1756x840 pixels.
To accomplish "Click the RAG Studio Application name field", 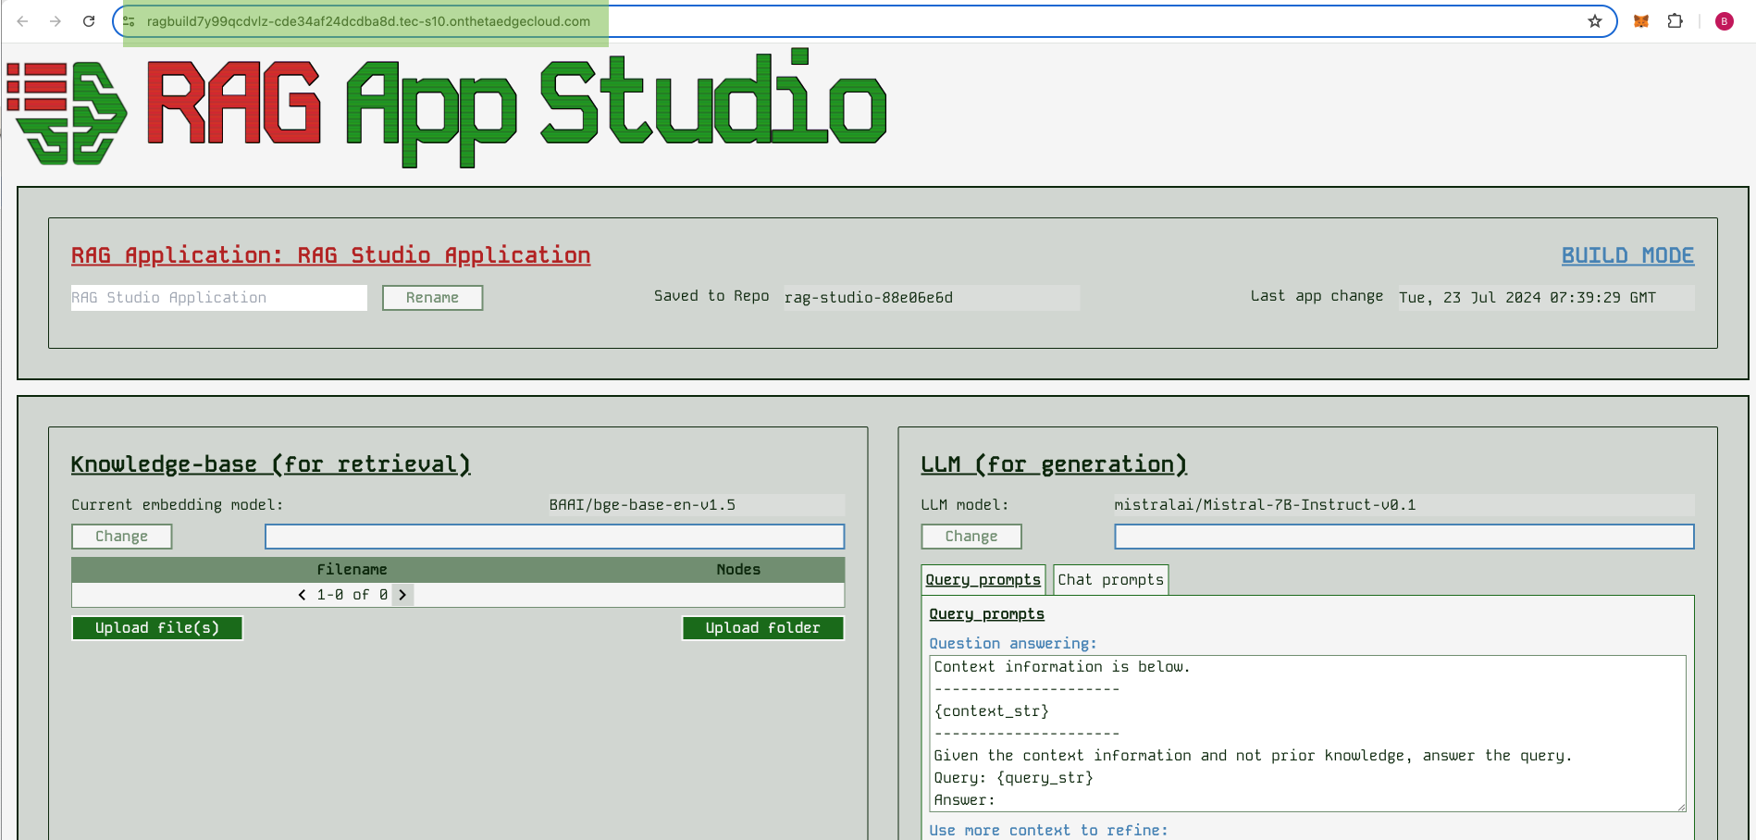I will (218, 297).
